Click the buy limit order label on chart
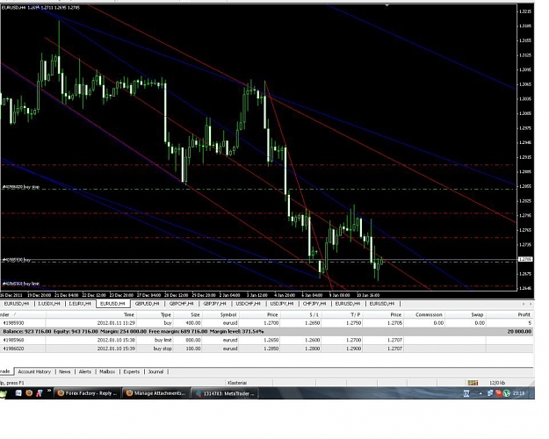549x439 pixels. coord(21,284)
